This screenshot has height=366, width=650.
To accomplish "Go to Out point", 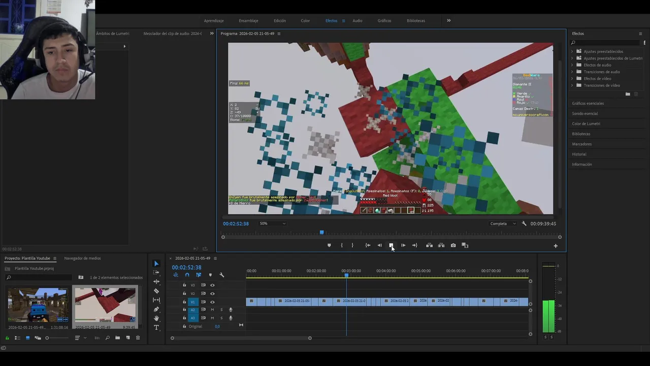I will [x=415, y=246].
